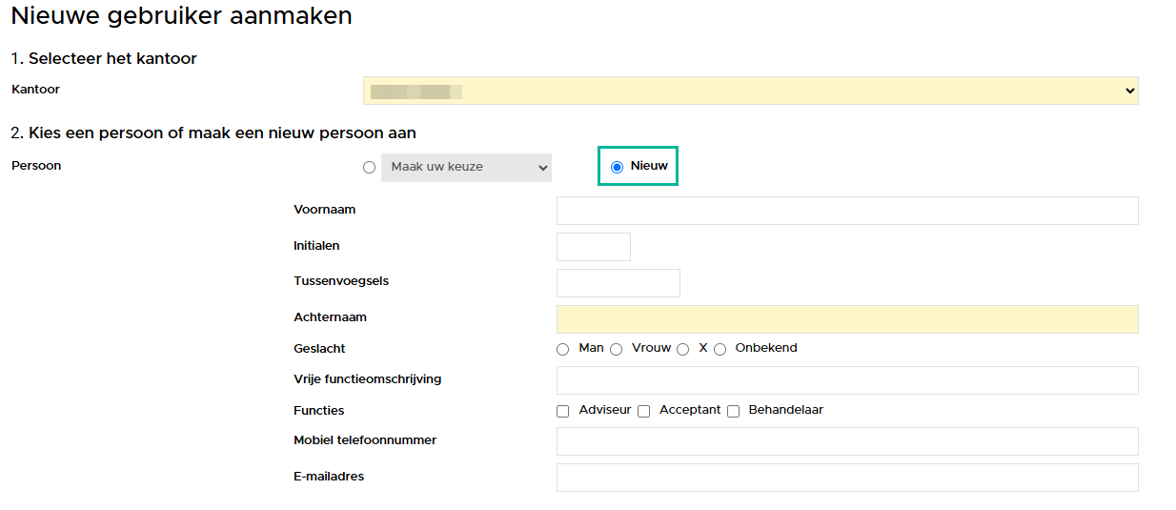Expand the 'Maak uw keuze' person dropdown

tap(466, 168)
